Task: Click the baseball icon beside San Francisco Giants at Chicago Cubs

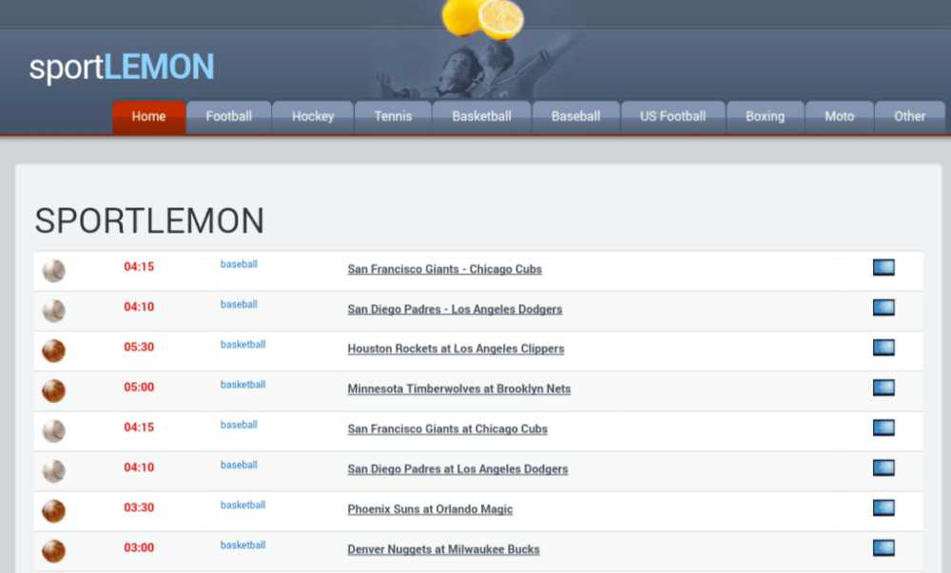Action: (x=53, y=430)
